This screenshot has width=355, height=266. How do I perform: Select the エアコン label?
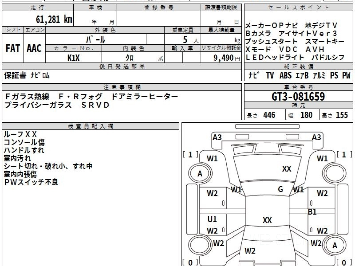pyautogui.click(x=34, y=30)
